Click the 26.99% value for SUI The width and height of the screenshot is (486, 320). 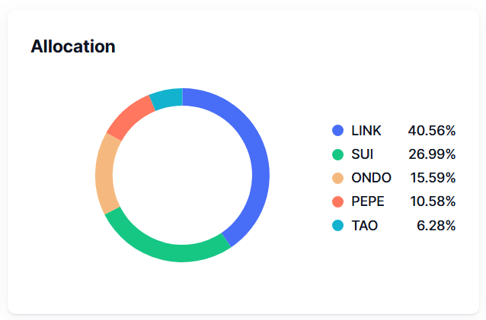coord(432,154)
